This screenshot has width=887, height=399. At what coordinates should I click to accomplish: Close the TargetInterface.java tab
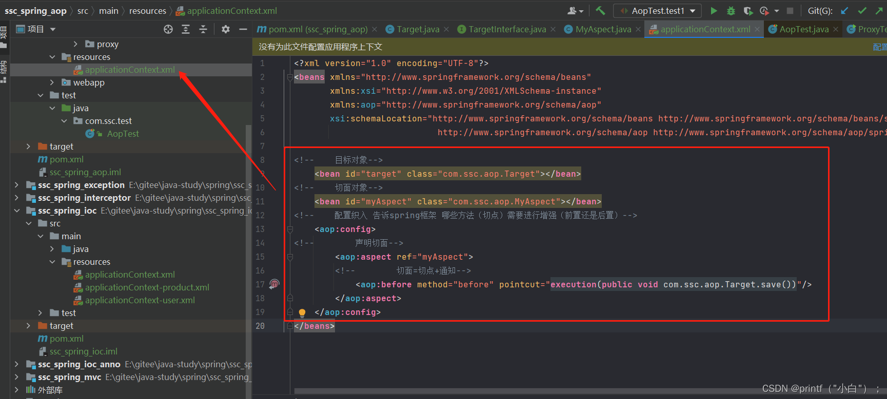[x=553, y=29]
